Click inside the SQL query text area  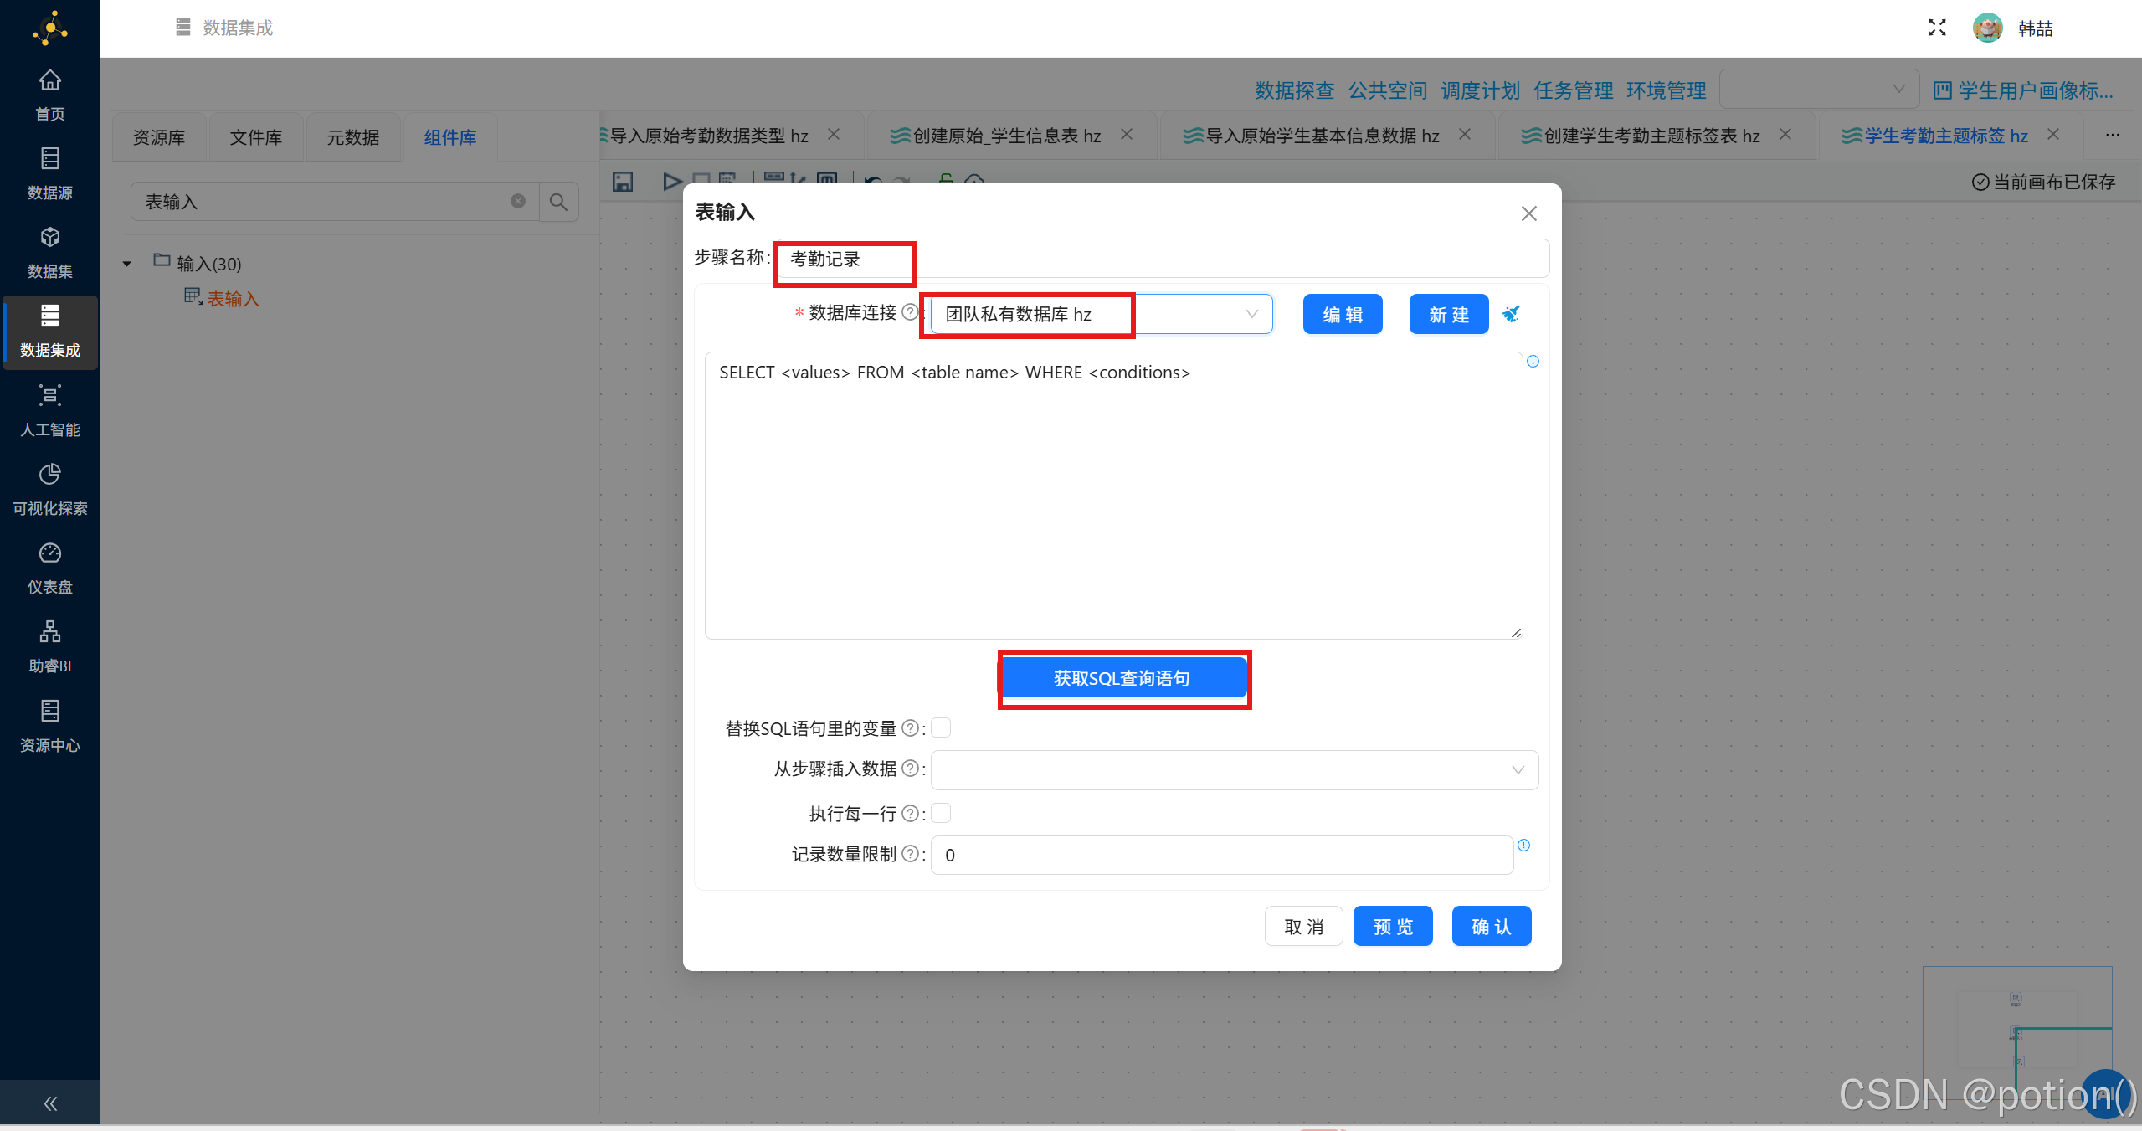1113,496
